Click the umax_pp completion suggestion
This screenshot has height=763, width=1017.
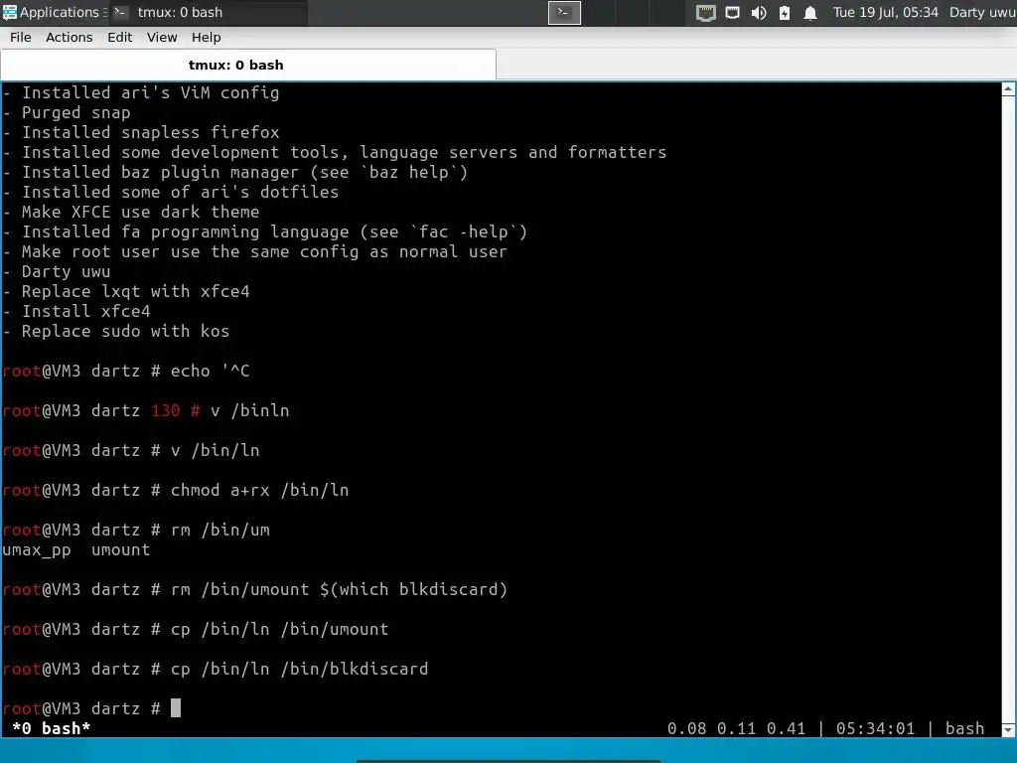tap(37, 550)
